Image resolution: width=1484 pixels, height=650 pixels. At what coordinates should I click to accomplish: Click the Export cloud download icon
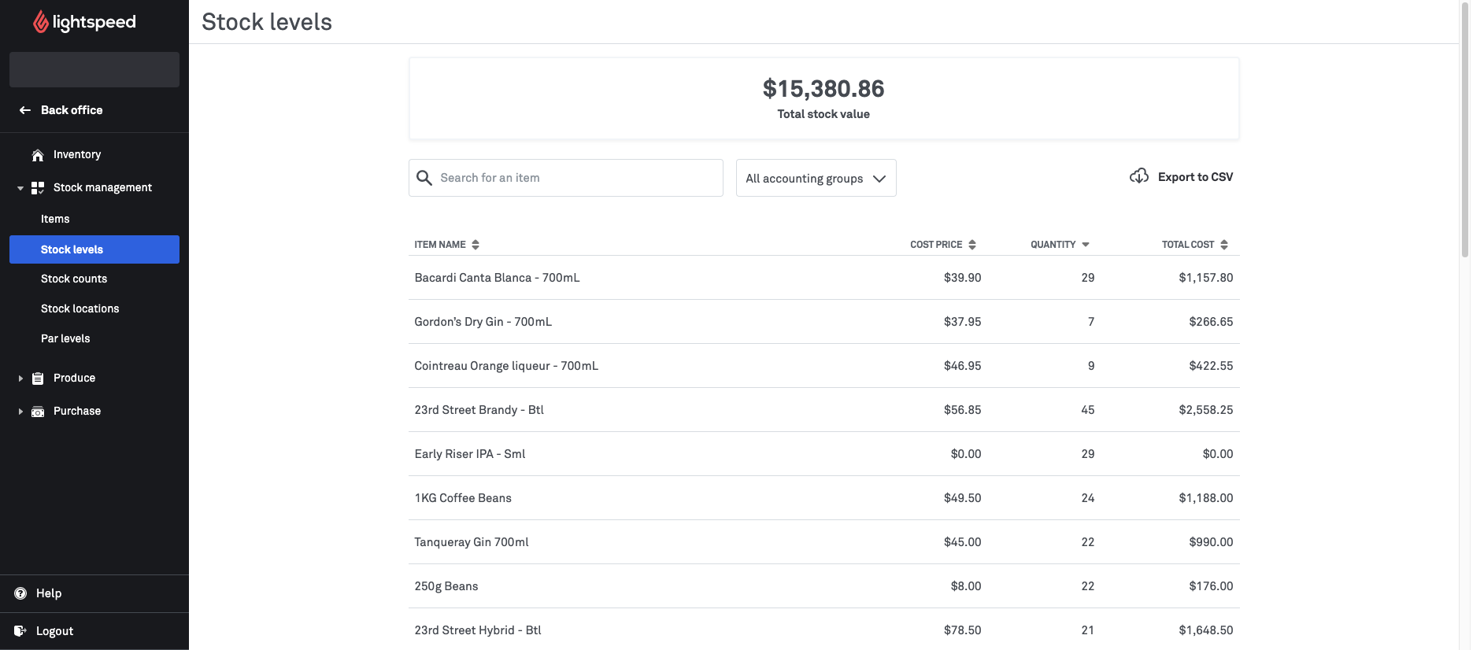(x=1139, y=176)
